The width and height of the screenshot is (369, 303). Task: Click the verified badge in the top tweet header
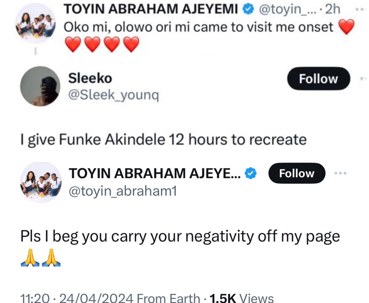(249, 10)
